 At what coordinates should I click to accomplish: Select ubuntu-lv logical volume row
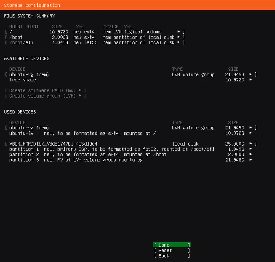[x=83, y=133]
